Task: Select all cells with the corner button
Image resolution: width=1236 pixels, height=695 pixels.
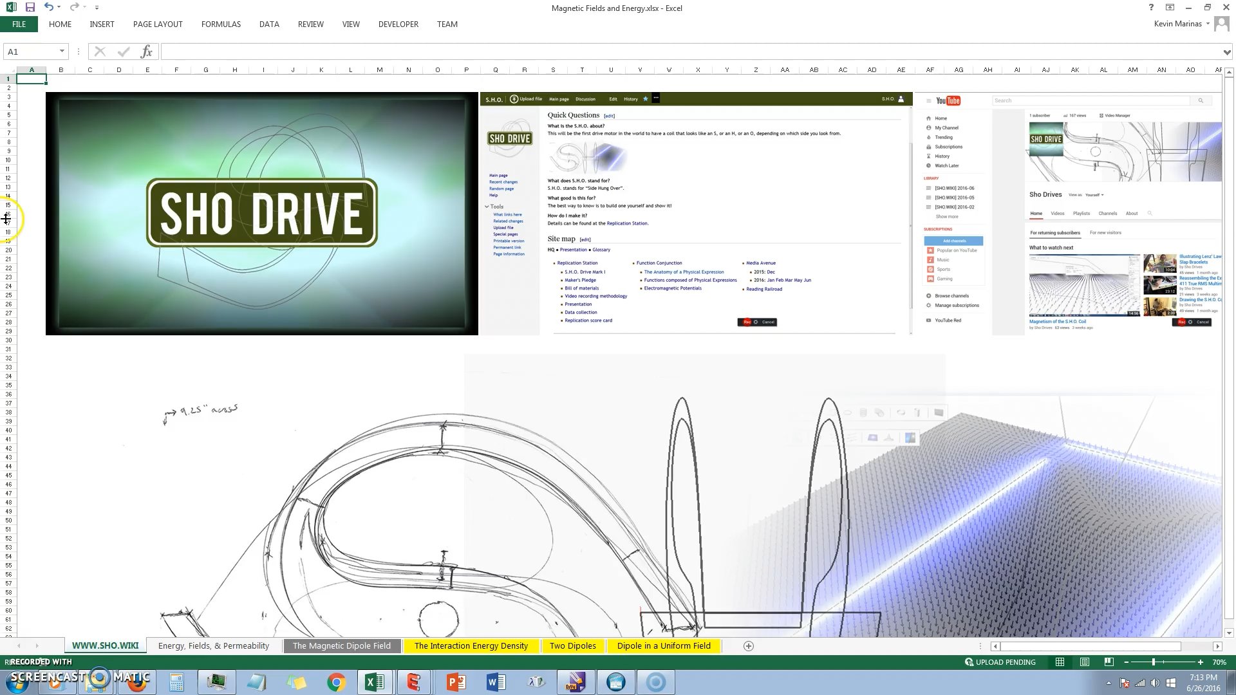Action: click(8, 69)
